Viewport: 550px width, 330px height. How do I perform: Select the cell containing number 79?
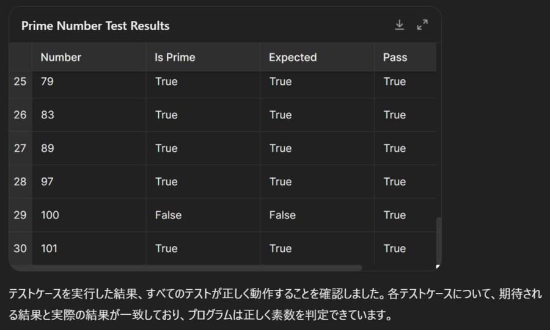48,82
